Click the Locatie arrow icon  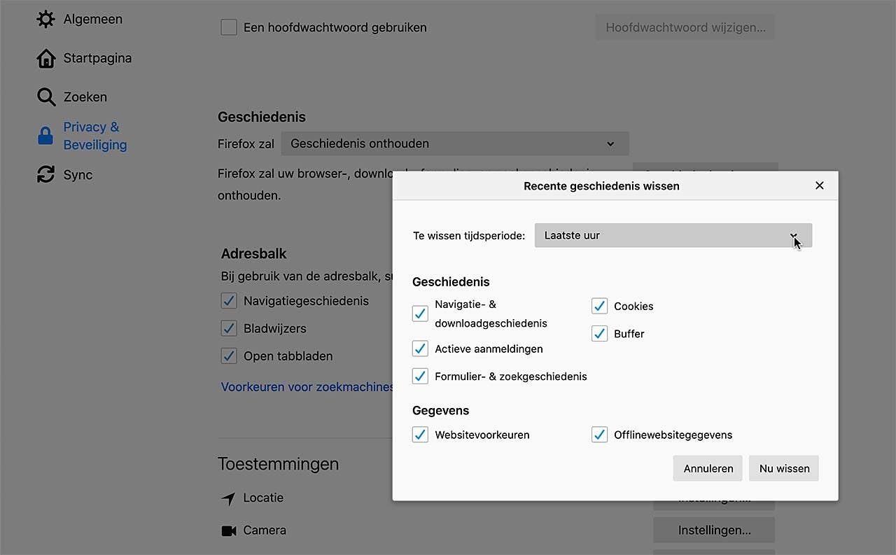coord(229,498)
